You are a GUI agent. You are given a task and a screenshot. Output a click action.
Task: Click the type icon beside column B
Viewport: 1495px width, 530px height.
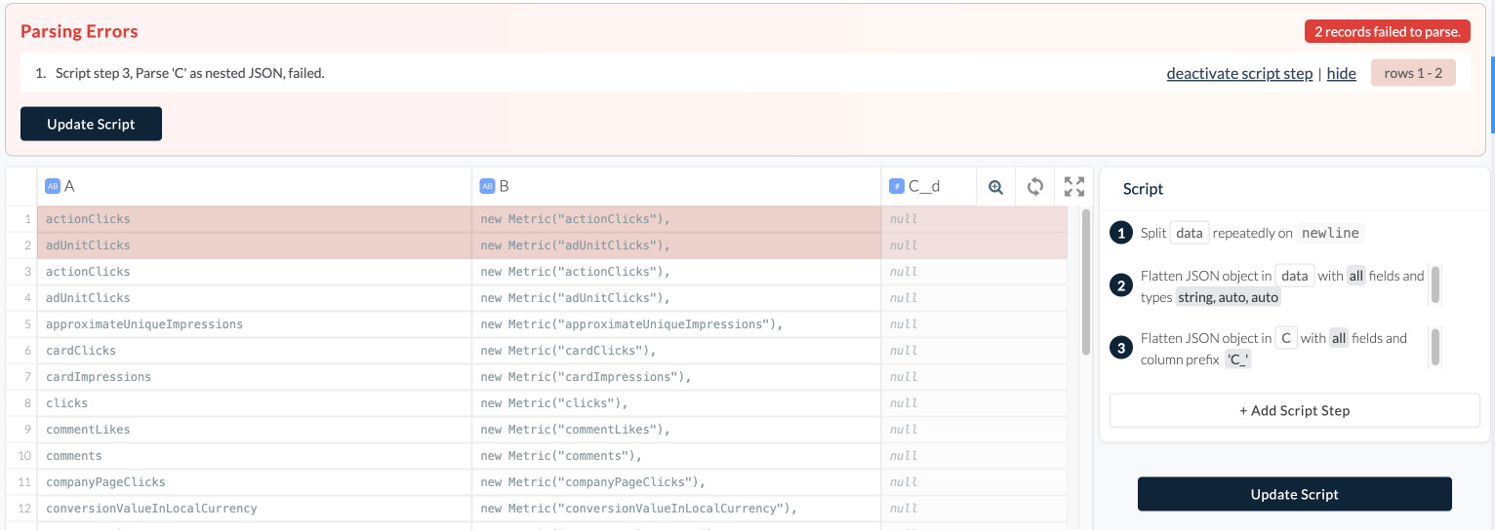(487, 186)
